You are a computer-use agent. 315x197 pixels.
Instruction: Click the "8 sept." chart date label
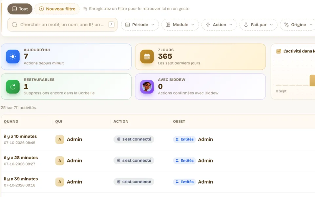tap(282, 91)
